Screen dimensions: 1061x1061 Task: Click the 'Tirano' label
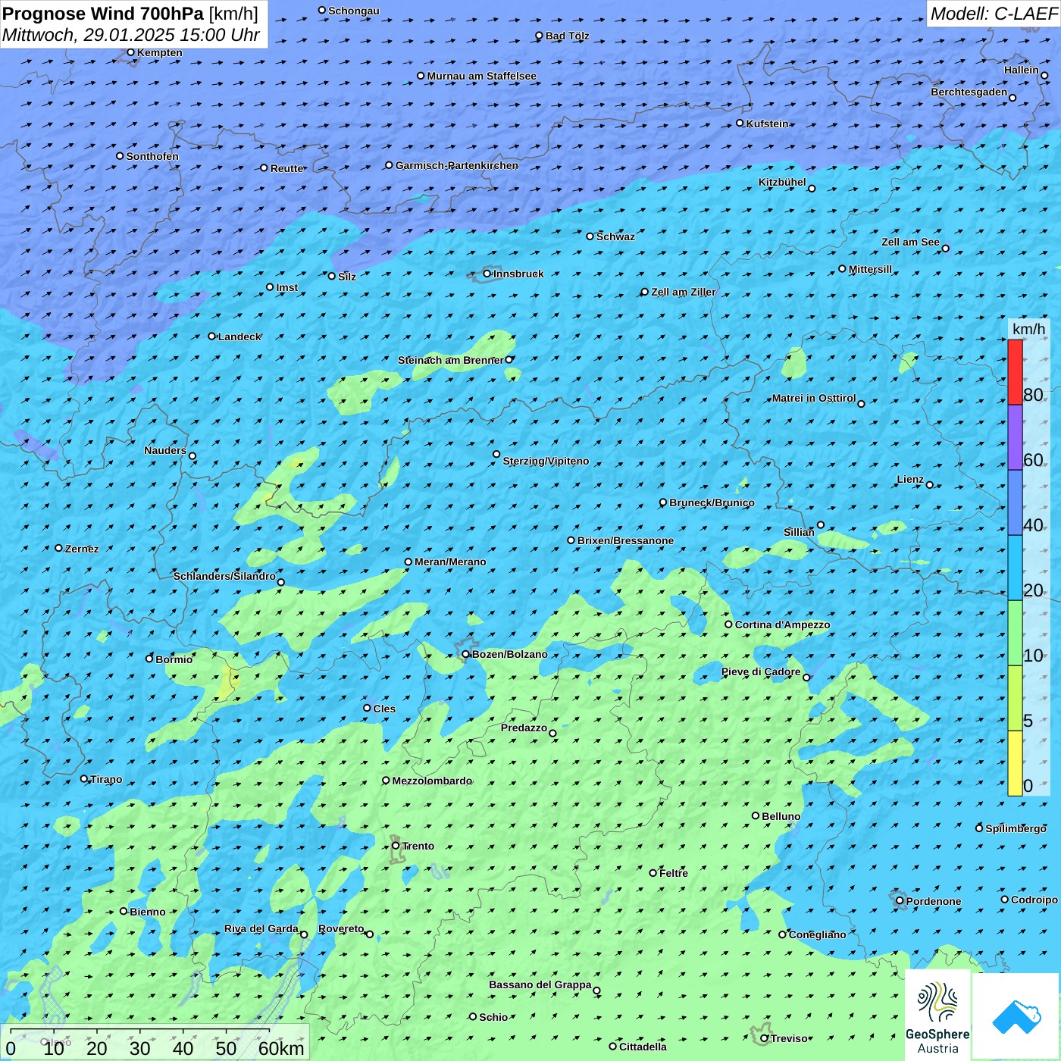[106, 779]
